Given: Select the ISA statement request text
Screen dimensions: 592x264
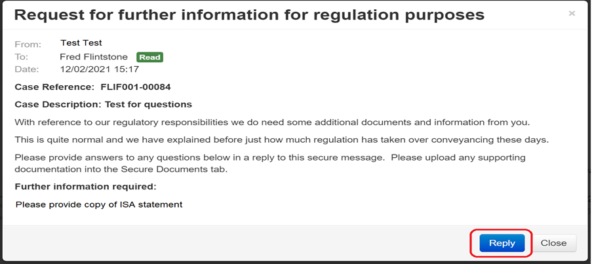Looking at the screenshot, I should click(x=98, y=204).
